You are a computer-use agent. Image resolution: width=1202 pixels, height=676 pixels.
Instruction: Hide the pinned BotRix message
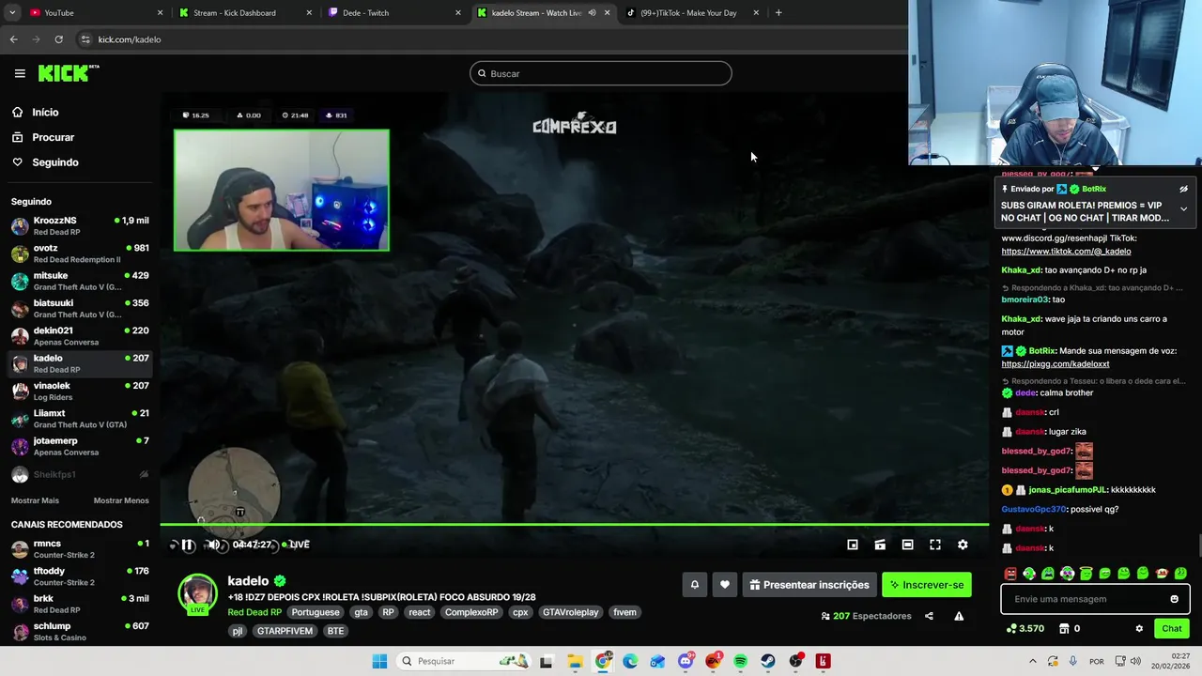tap(1183, 189)
